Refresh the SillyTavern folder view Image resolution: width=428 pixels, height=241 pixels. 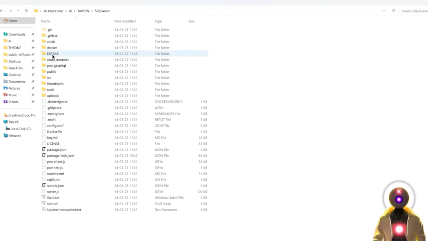pos(393,11)
